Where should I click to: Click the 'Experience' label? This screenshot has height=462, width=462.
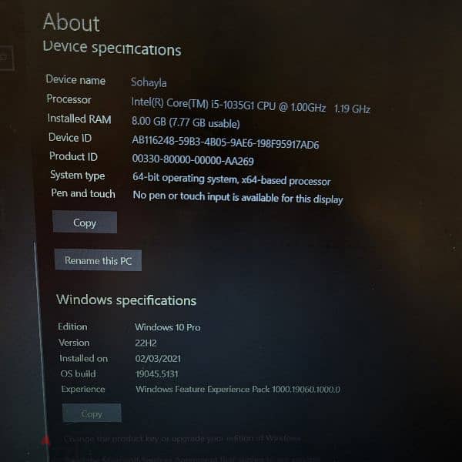[x=83, y=389]
